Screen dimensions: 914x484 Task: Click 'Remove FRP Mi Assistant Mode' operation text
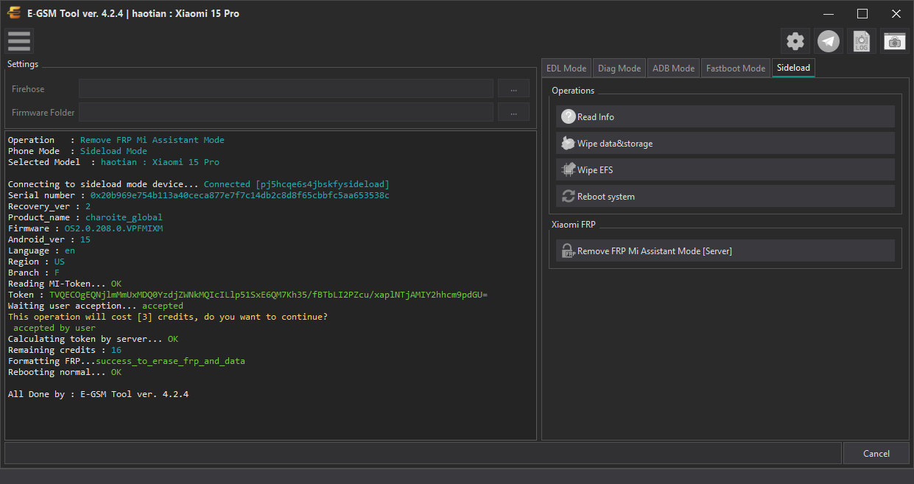pos(152,140)
